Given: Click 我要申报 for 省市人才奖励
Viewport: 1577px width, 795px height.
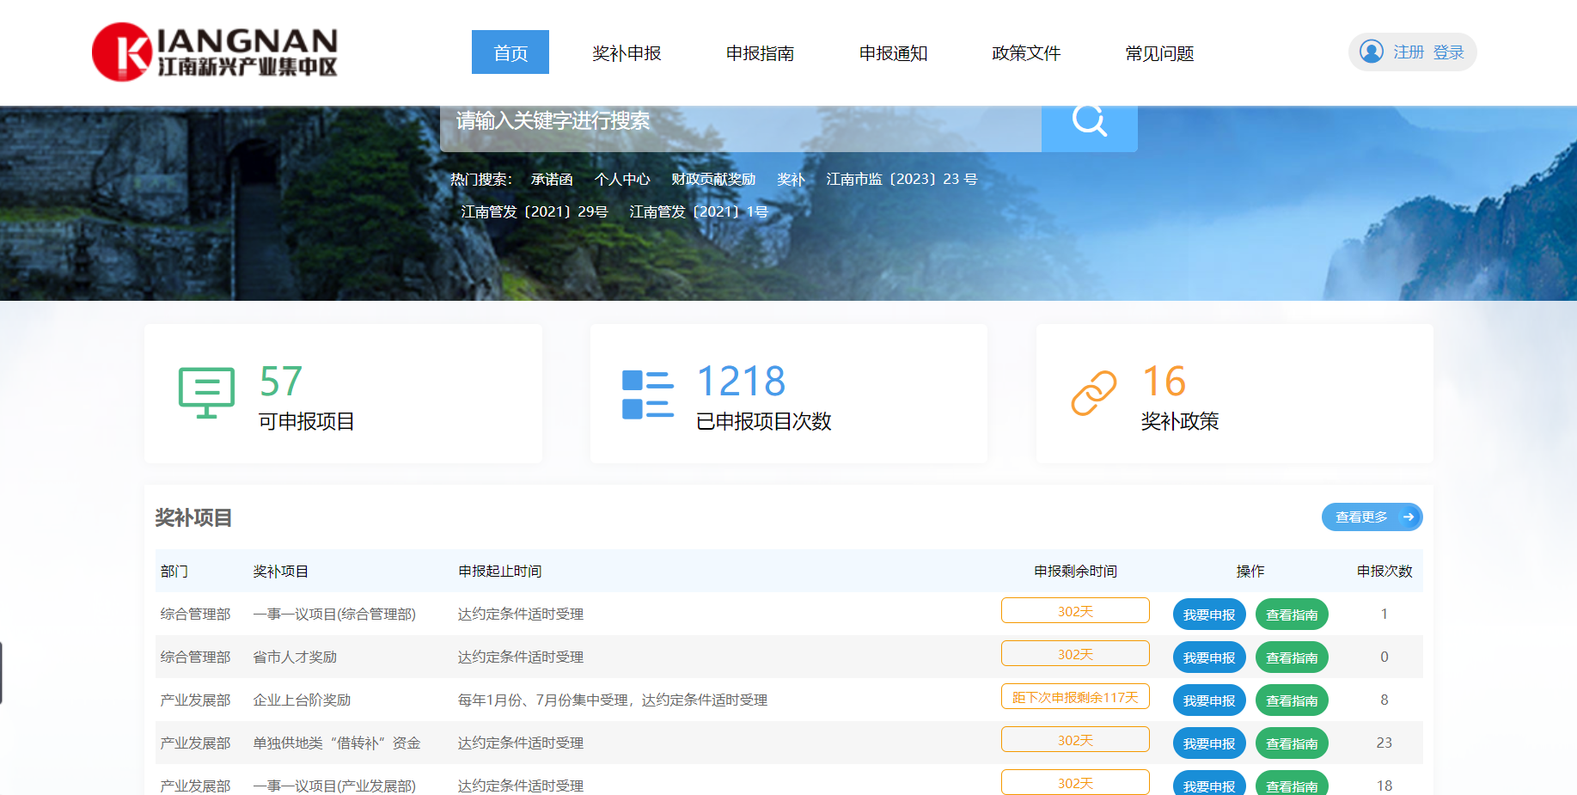Looking at the screenshot, I should 1209,657.
